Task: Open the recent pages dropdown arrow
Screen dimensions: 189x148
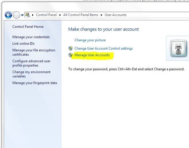Action: [22, 15]
